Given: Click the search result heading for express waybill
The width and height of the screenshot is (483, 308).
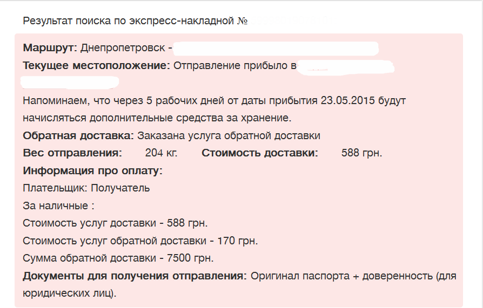Looking at the screenshot, I should click(x=135, y=21).
